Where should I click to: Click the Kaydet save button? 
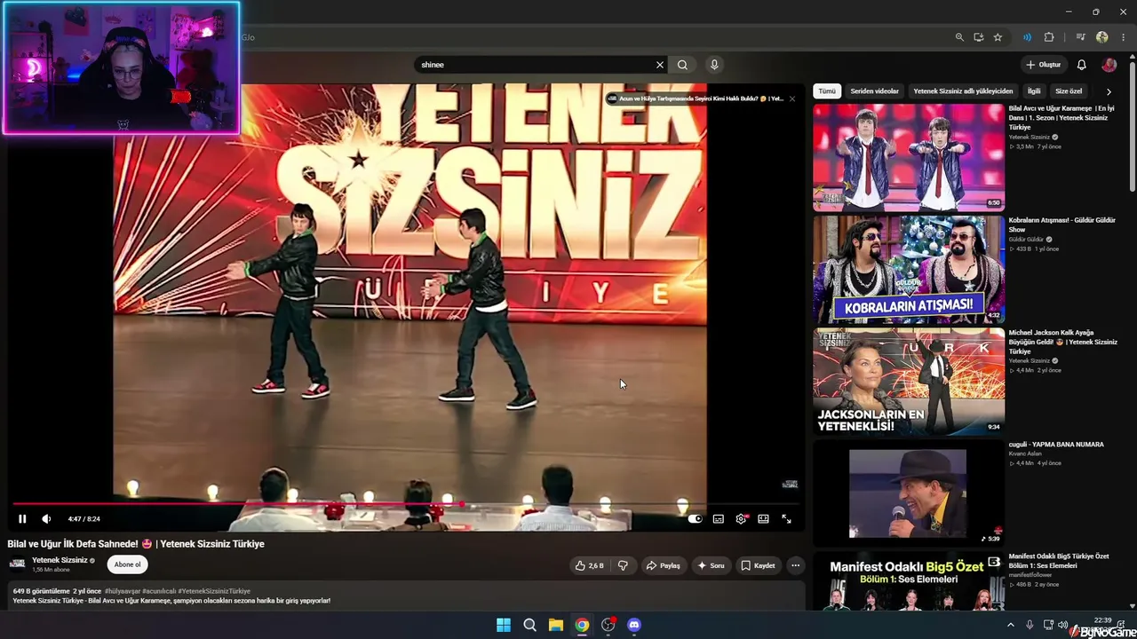(x=758, y=565)
